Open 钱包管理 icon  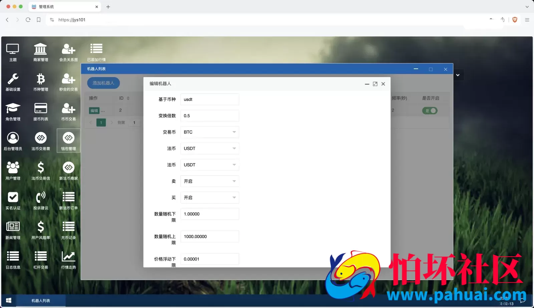pos(68,141)
